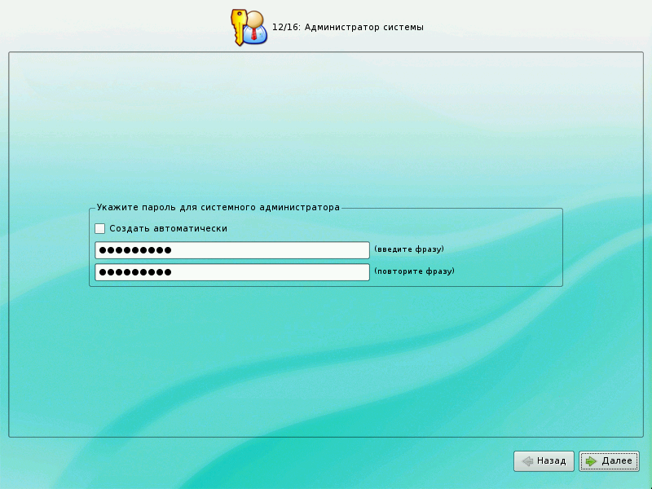The width and height of the screenshot is (652, 489).
Task: Click the user figure in header icon
Action: 257,29
